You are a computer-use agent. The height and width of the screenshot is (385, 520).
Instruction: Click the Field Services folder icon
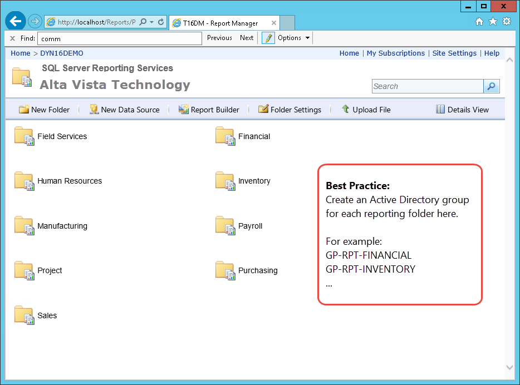(x=24, y=136)
